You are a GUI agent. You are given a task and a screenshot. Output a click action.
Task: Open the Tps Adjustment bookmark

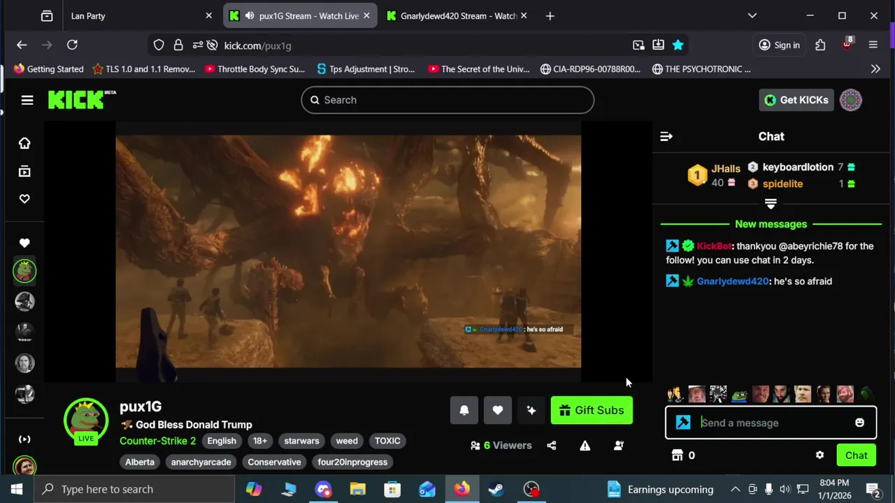(366, 69)
